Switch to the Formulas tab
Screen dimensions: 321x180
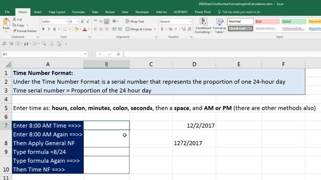coord(78,12)
